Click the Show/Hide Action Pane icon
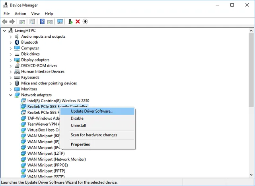The image size is (255, 186). pos(50,21)
